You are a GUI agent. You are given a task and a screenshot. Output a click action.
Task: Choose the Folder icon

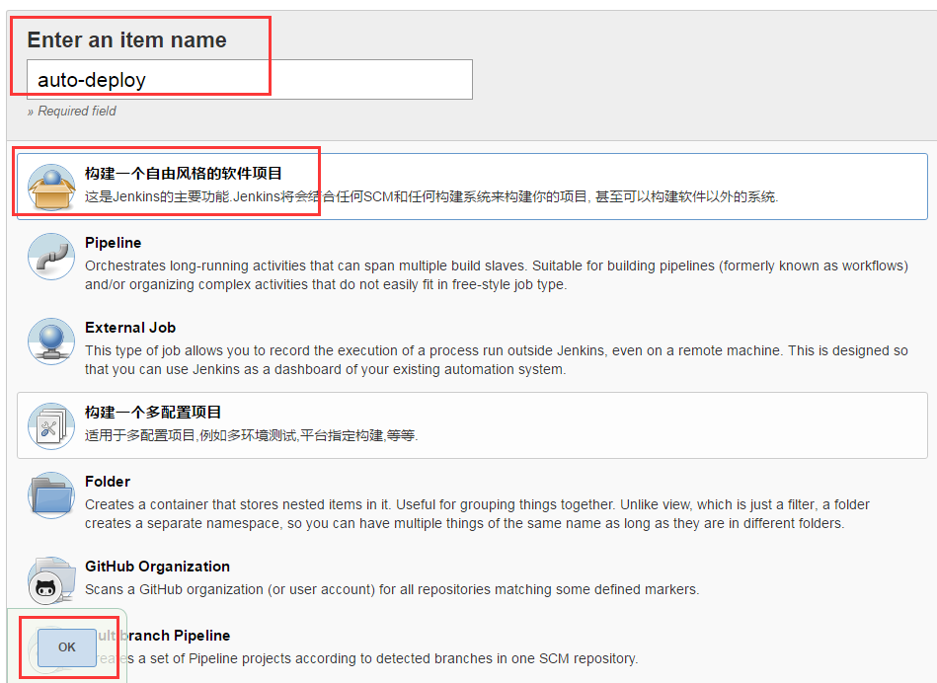coord(51,494)
